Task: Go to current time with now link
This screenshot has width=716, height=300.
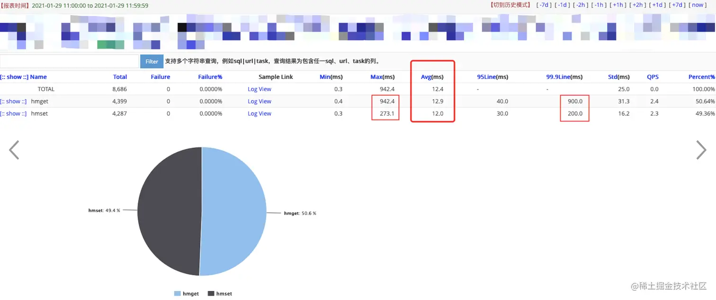Action: [x=698, y=5]
